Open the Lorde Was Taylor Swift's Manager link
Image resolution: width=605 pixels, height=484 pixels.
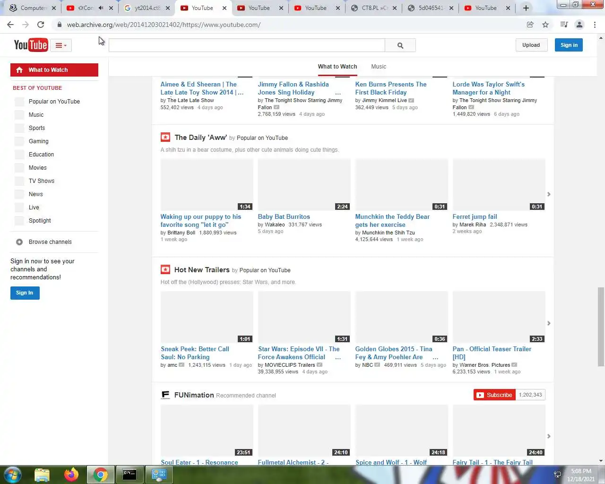488,88
